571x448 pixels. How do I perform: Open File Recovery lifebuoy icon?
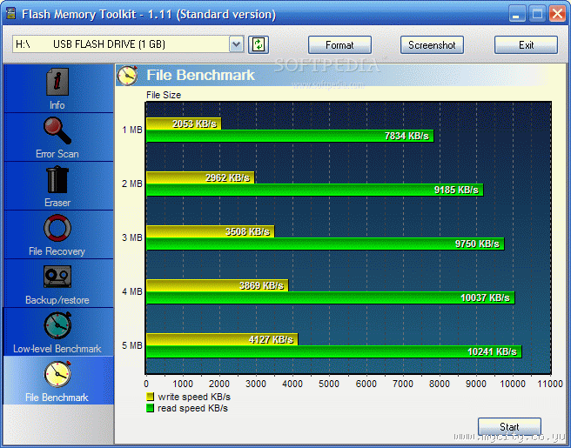pyautogui.click(x=57, y=228)
